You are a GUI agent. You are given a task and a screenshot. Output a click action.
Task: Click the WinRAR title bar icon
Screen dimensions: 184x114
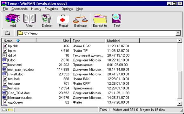4,3
